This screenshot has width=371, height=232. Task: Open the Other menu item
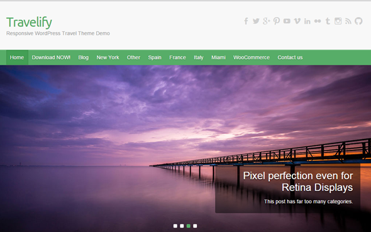coord(133,57)
